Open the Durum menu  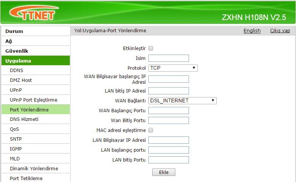[36, 31]
